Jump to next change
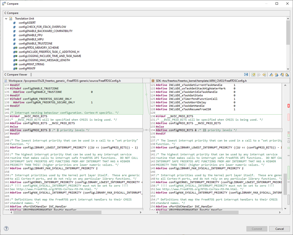 282,75
